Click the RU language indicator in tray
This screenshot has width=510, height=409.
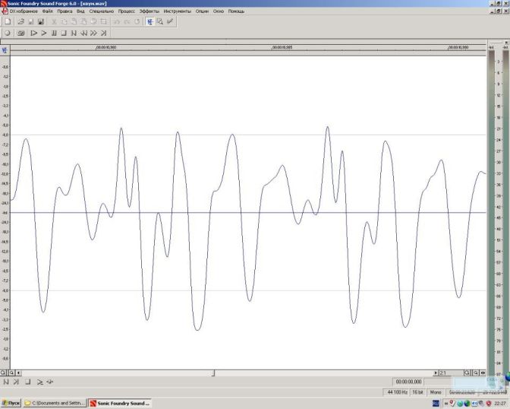[x=436, y=404]
